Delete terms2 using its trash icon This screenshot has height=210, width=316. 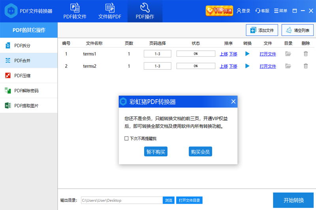(x=306, y=66)
